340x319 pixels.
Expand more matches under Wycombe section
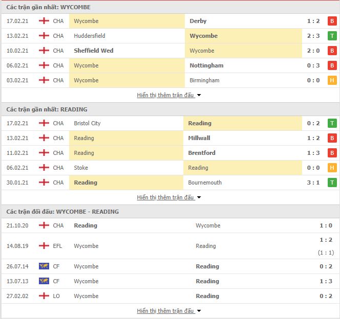coord(168,95)
